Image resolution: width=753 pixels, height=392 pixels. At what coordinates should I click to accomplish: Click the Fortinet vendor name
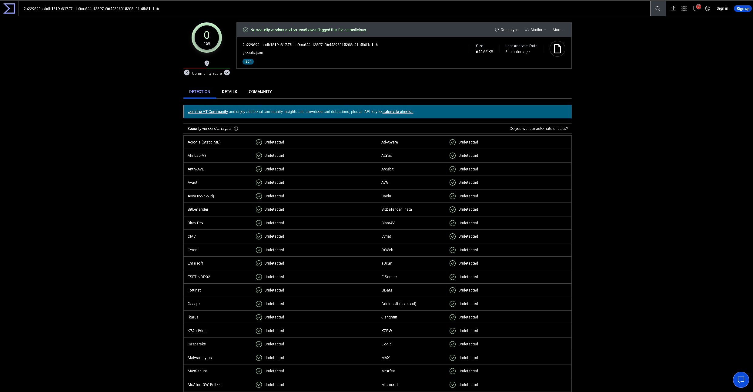point(194,290)
